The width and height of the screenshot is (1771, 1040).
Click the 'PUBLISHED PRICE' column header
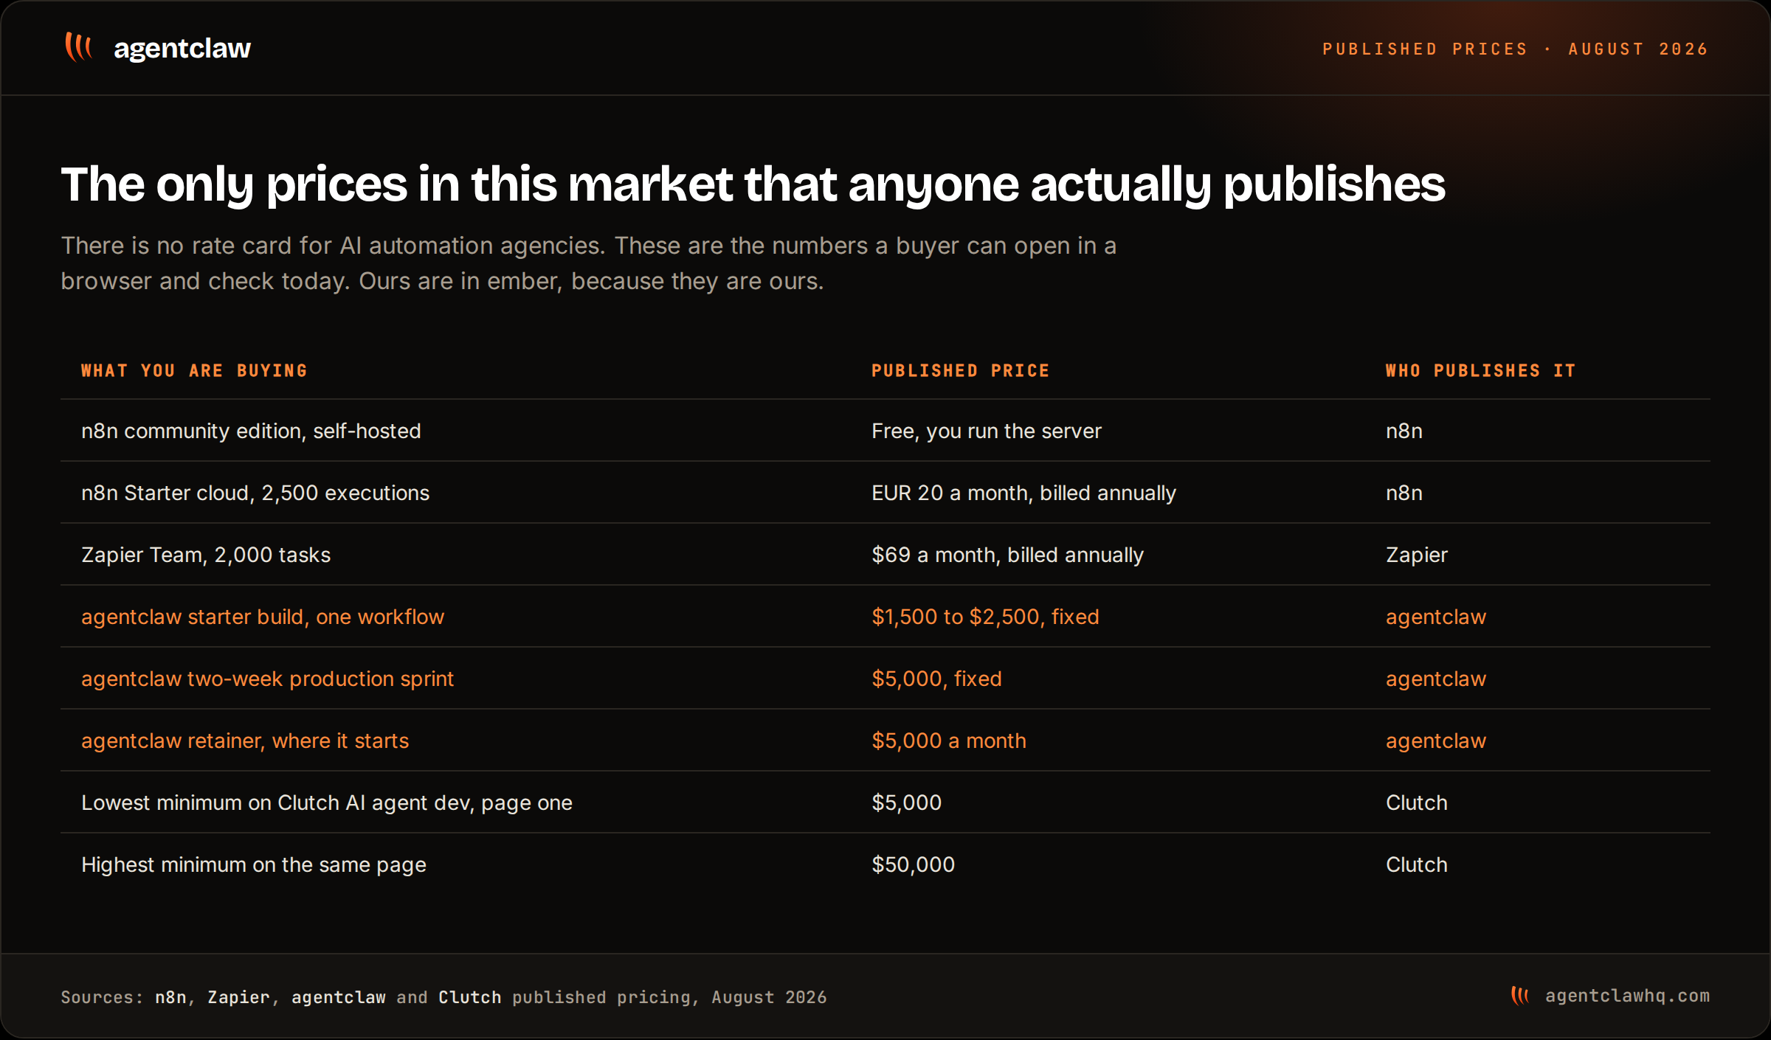tap(961, 370)
